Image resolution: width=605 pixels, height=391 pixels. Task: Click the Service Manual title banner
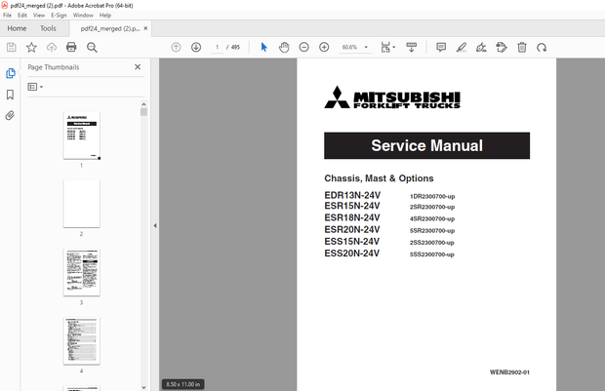pyautogui.click(x=426, y=145)
